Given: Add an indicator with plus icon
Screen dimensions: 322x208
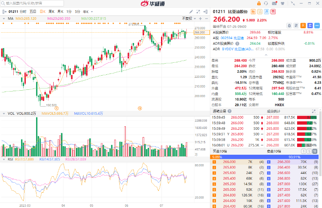Looking at the screenshot, I should click(200, 19).
